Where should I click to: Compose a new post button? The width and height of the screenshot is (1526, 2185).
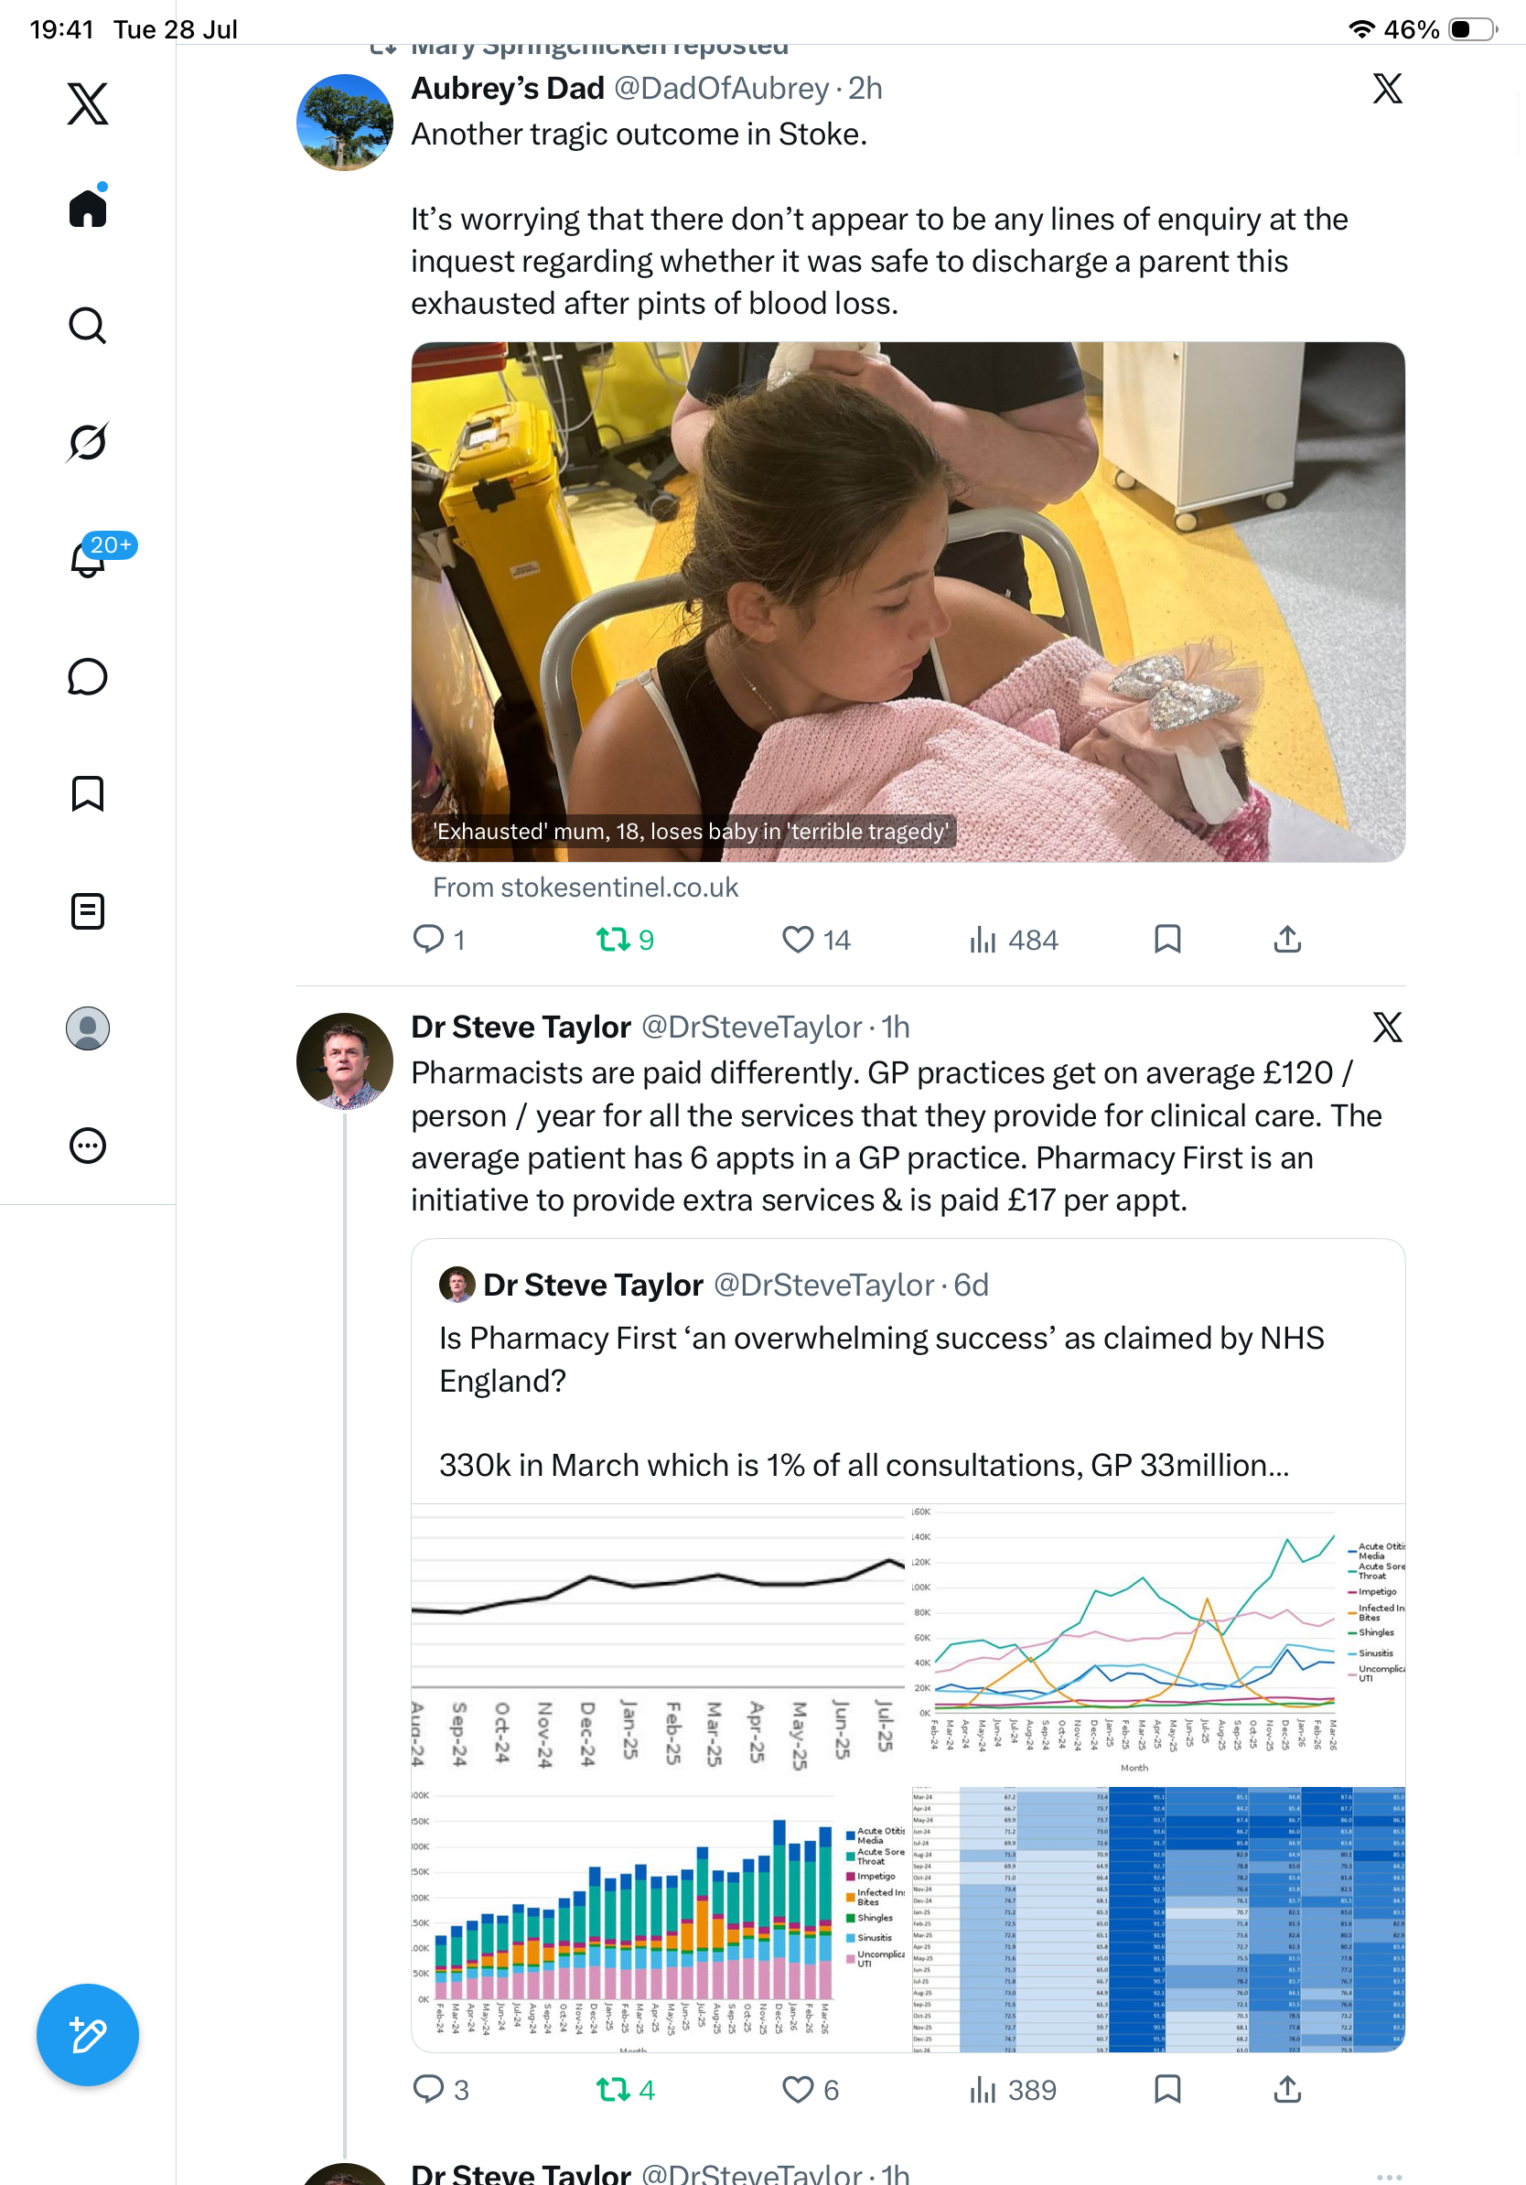(88, 2036)
